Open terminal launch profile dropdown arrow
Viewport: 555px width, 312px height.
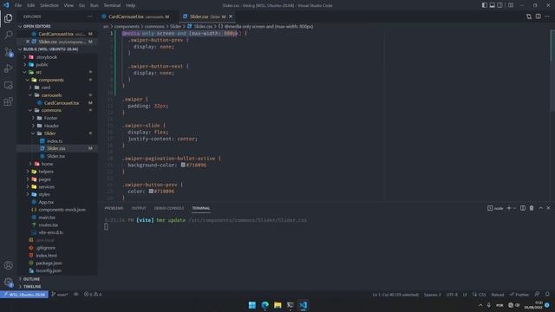pos(514,208)
